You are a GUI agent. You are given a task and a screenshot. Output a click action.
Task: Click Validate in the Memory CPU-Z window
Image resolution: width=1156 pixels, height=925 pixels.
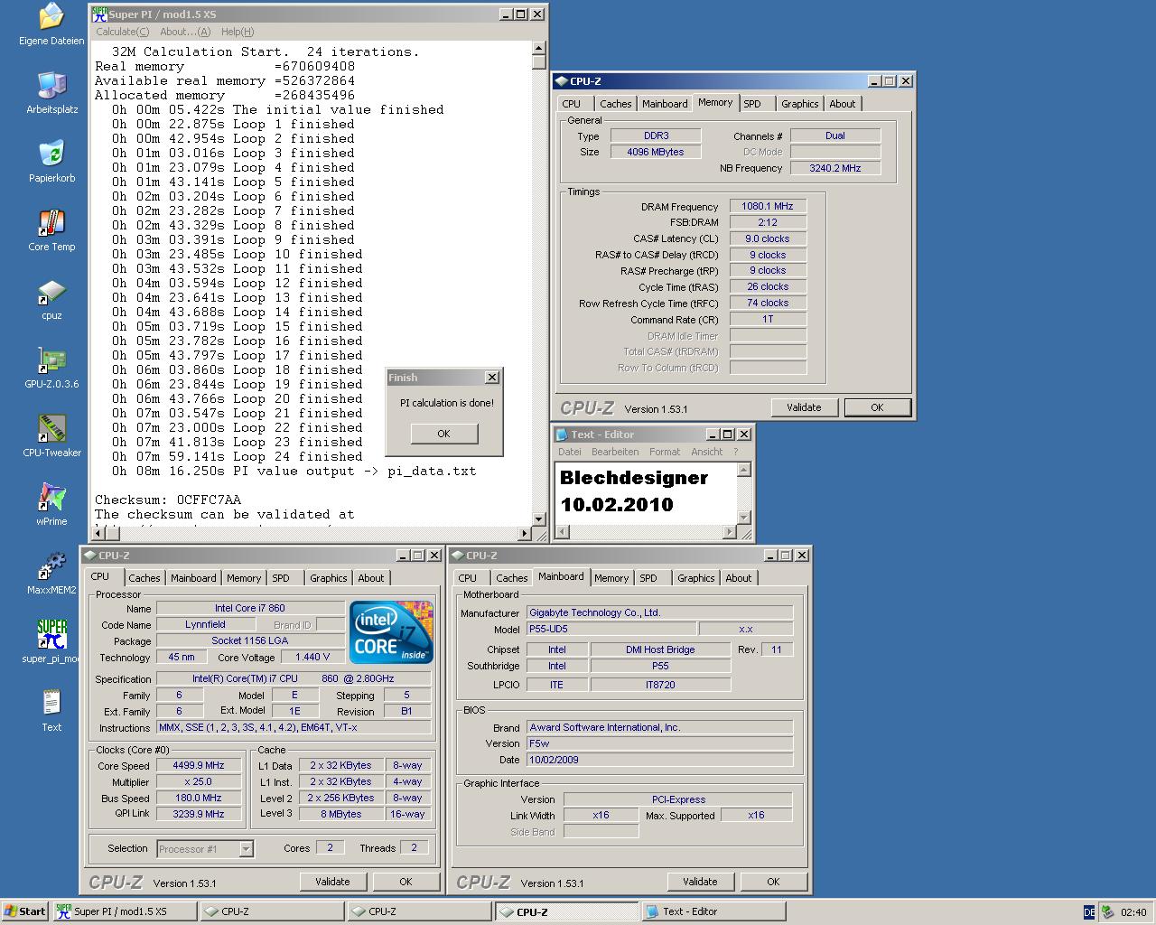click(803, 407)
